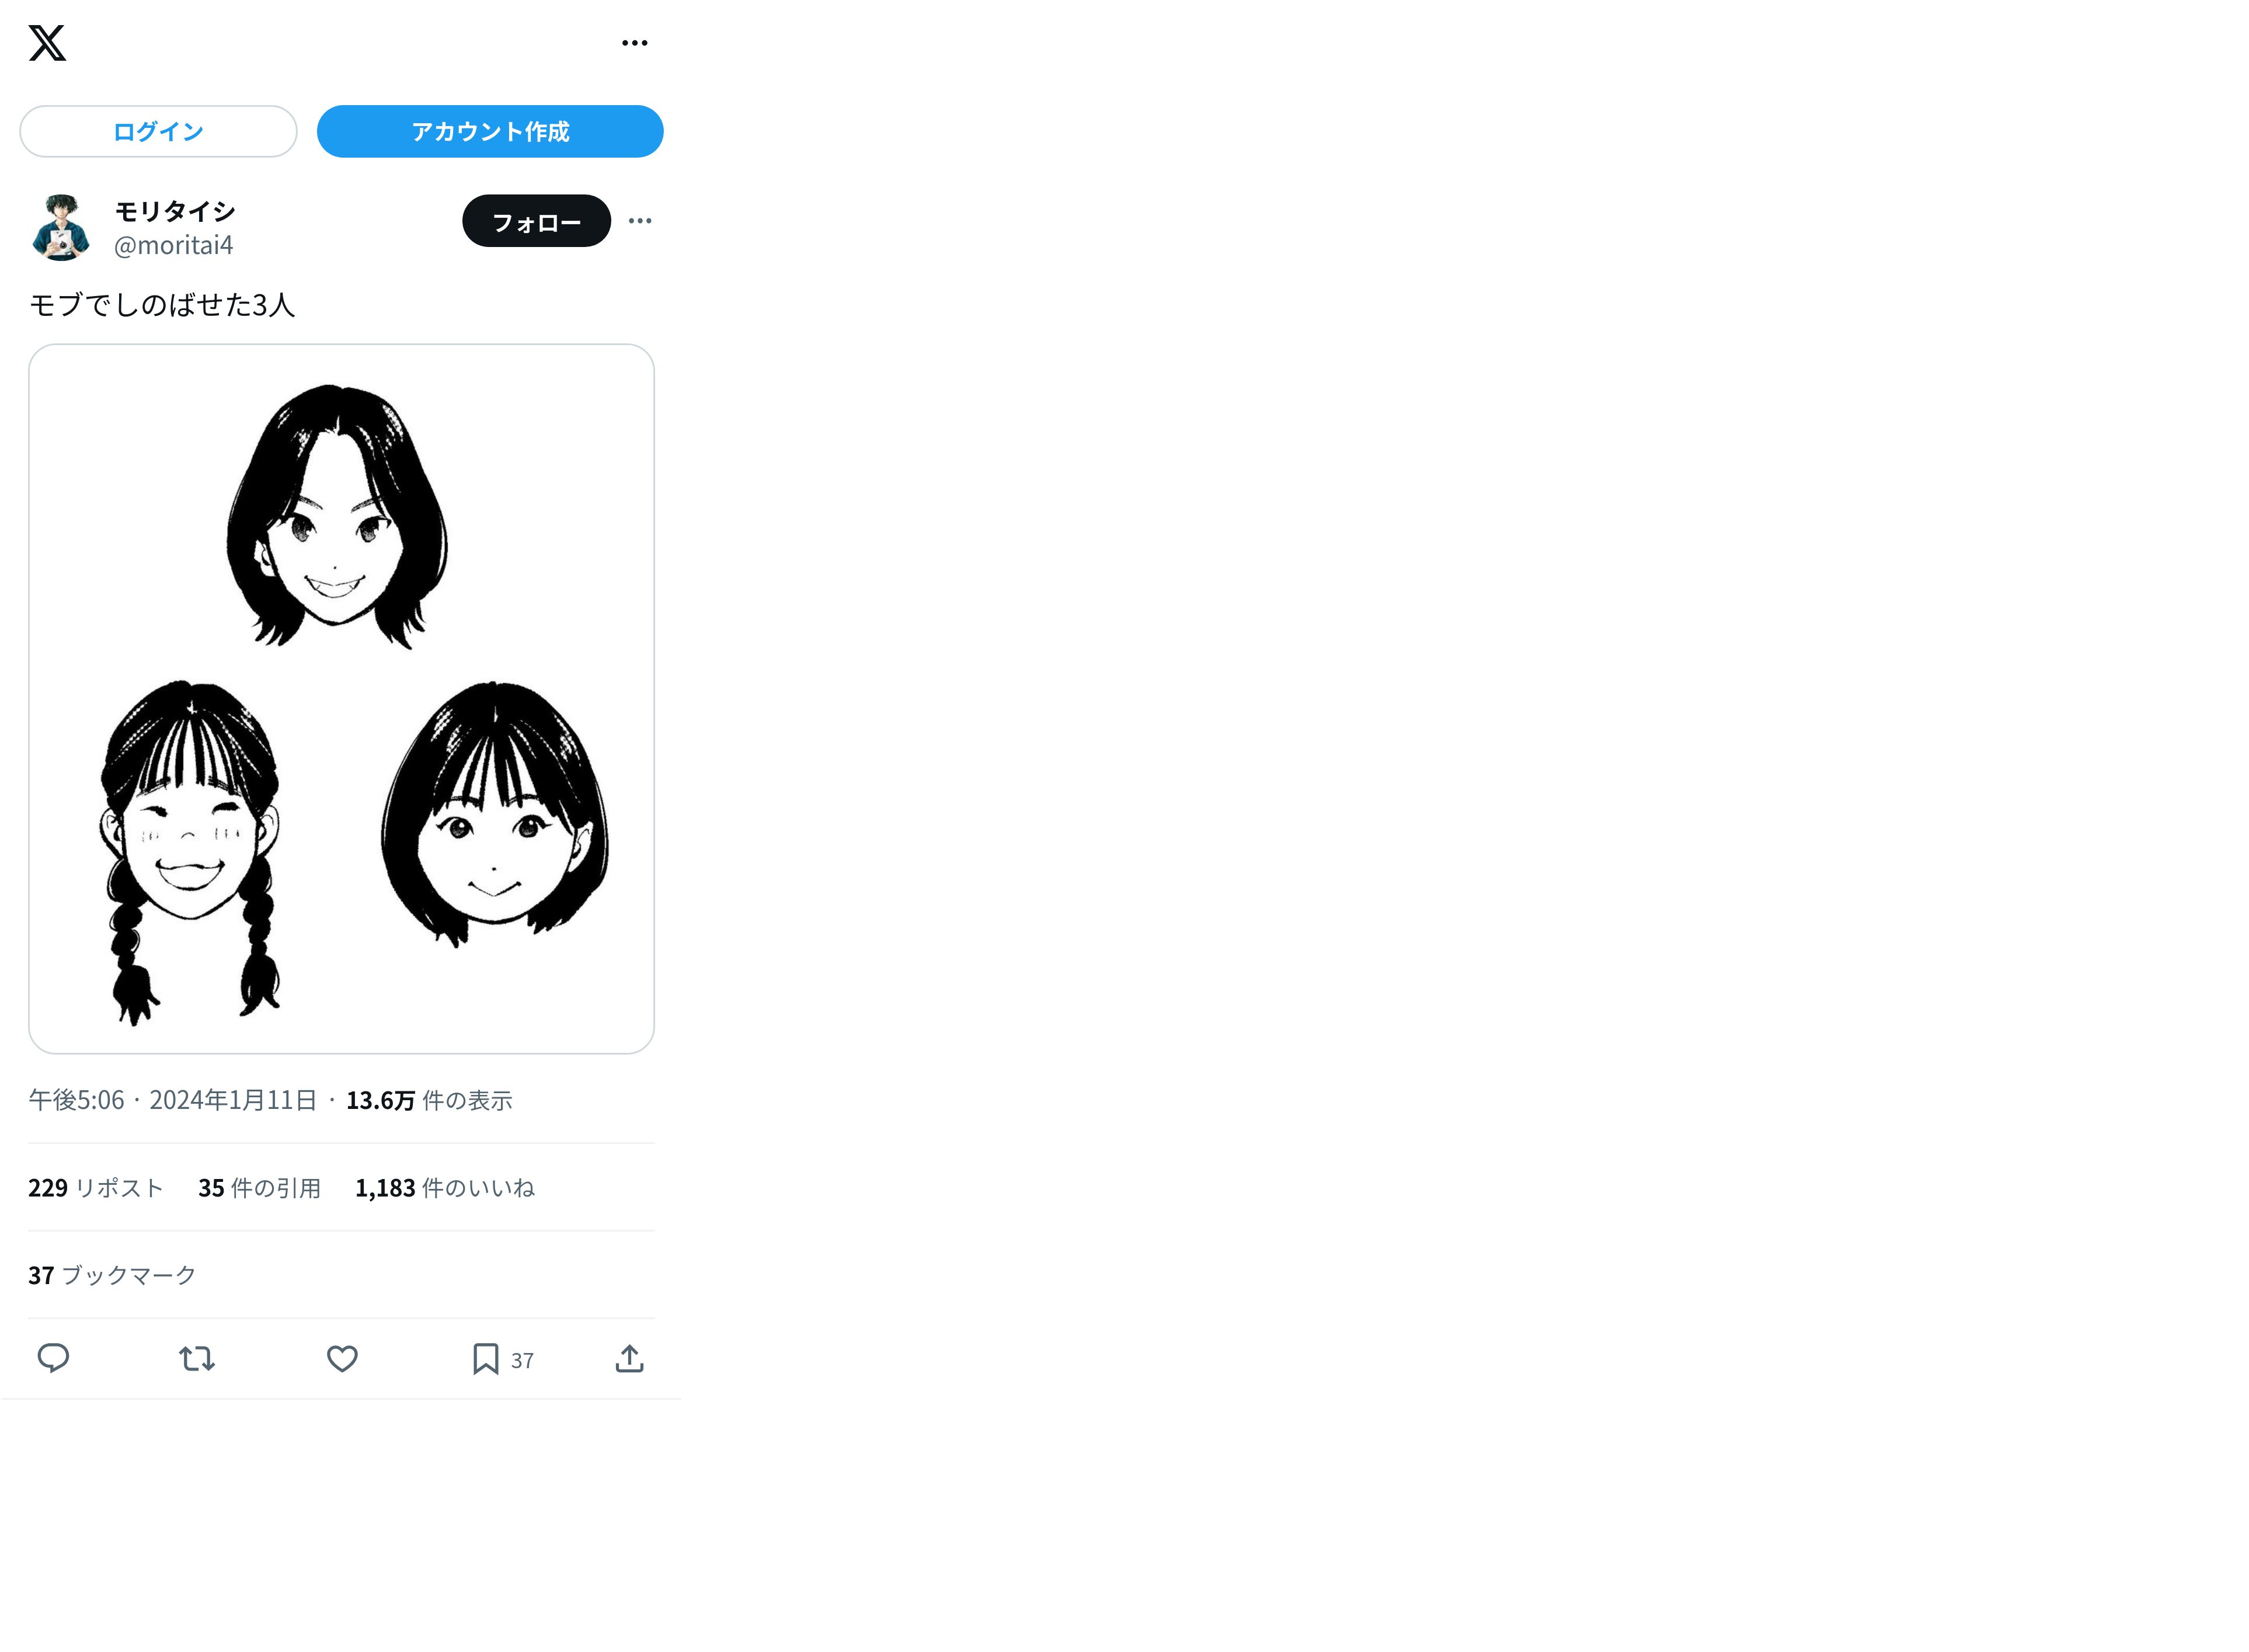Viewport: 2249px width, 1652px height.
Task: Click the アカウント作成 button
Action: 490,131
